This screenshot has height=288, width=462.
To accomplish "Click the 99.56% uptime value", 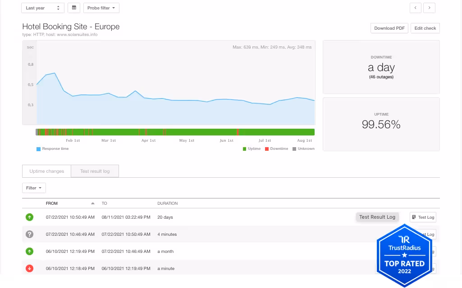I will pos(381,125).
